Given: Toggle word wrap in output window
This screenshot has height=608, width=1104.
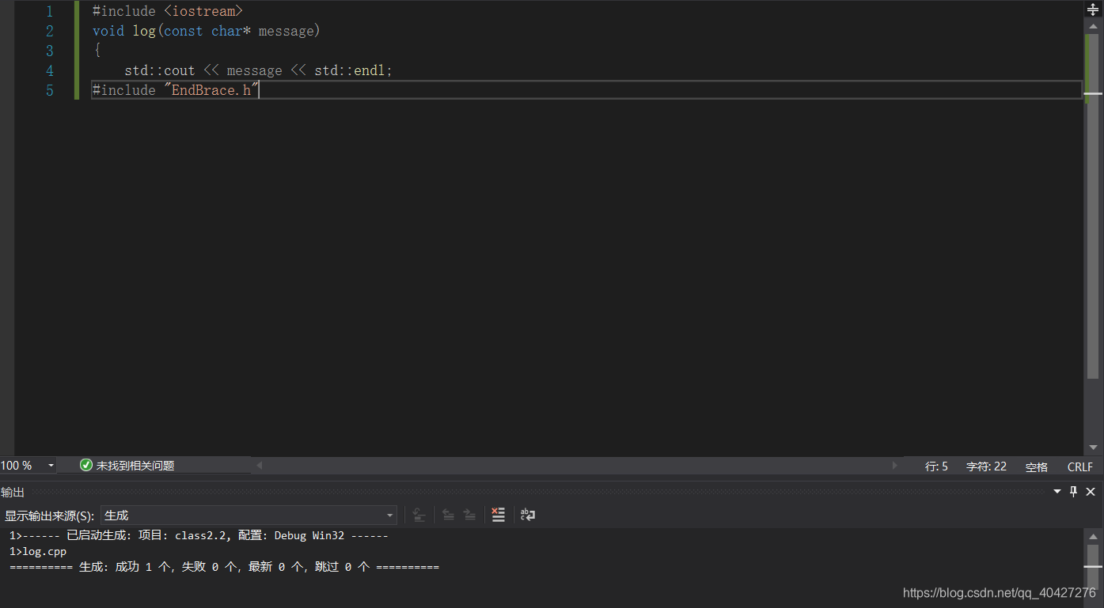Looking at the screenshot, I should (528, 515).
